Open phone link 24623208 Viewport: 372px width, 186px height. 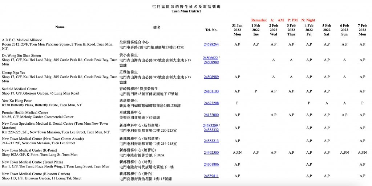[x=211, y=103]
